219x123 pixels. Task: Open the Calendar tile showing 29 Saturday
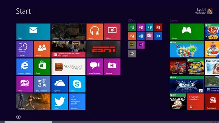(25, 49)
